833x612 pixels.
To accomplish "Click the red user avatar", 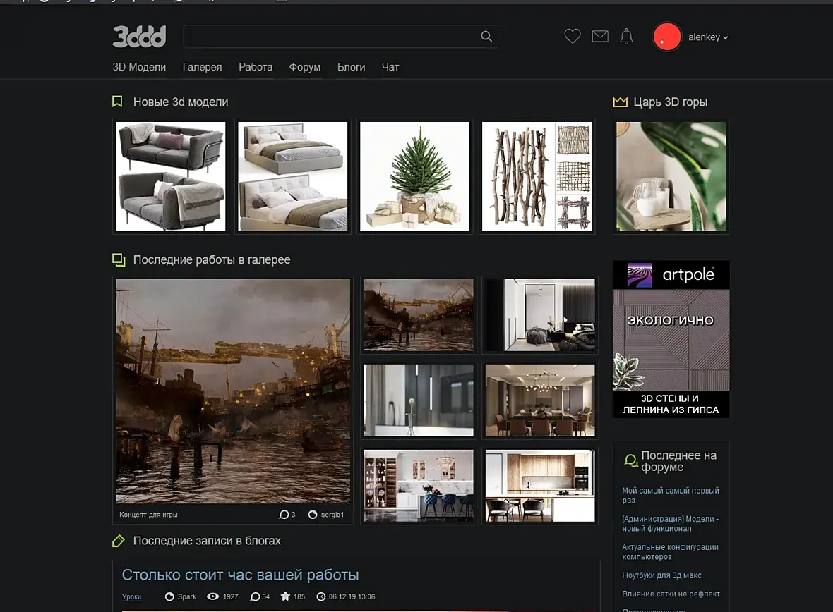I will point(666,37).
